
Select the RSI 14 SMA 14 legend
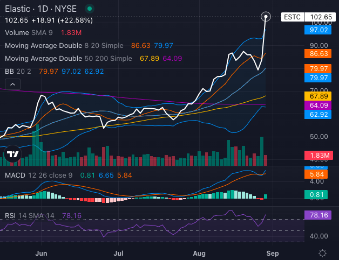29,215
